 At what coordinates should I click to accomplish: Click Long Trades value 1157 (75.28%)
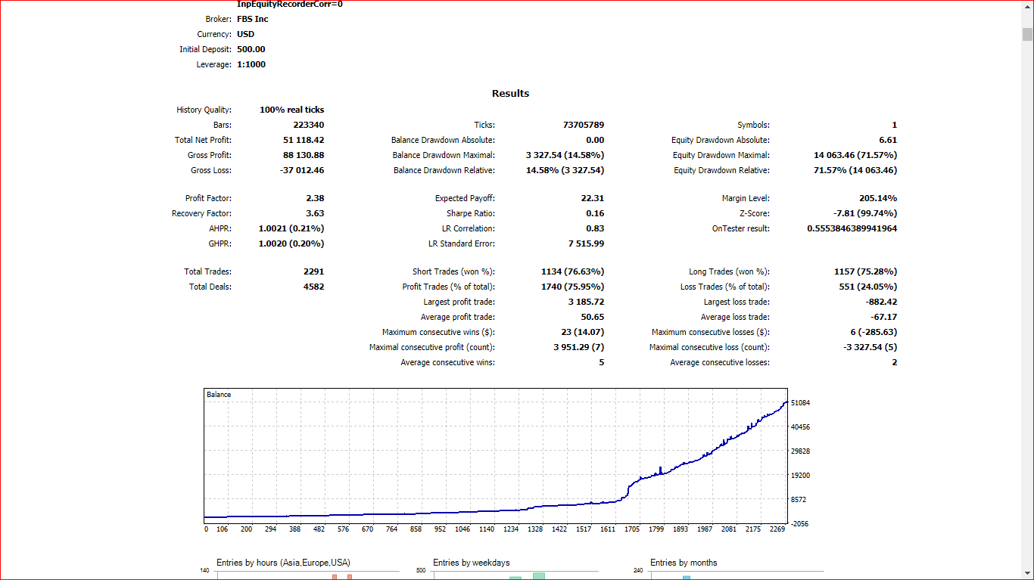[x=865, y=271]
